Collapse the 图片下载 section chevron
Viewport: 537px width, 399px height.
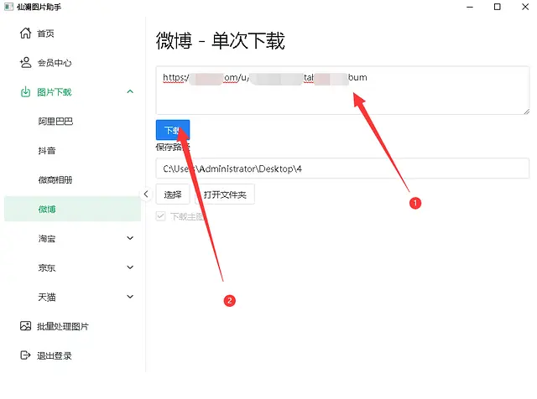point(130,91)
